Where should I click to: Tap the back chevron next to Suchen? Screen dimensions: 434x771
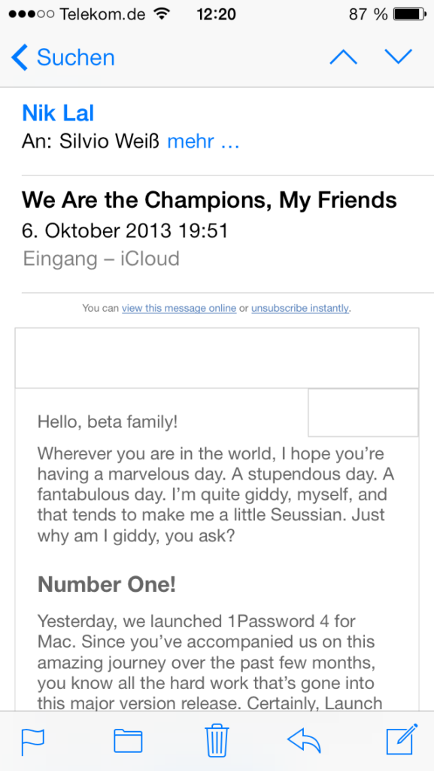[x=20, y=57]
